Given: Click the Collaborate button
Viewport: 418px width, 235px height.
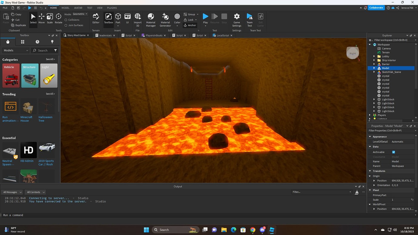Looking at the screenshot, I should [376, 8].
